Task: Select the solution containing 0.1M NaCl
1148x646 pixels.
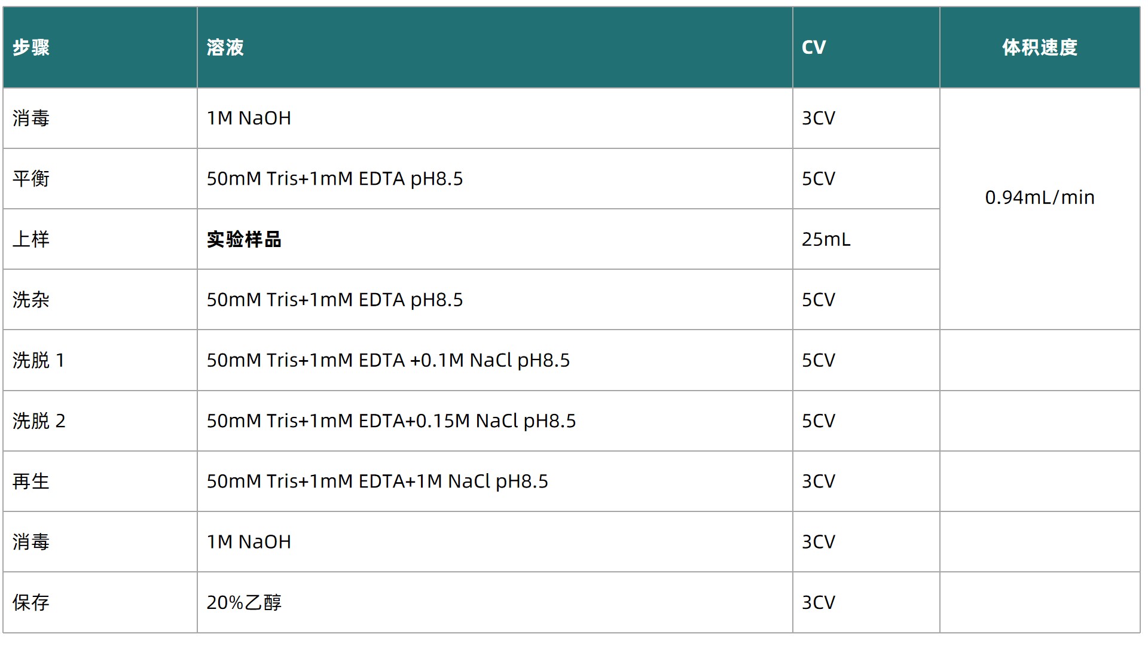Action: tap(388, 360)
